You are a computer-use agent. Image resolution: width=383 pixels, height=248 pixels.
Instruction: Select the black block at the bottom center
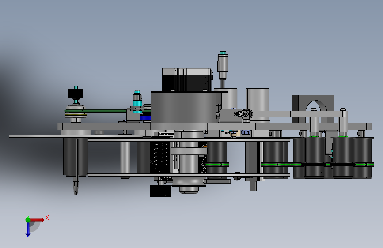pyautogui.click(x=160, y=191)
